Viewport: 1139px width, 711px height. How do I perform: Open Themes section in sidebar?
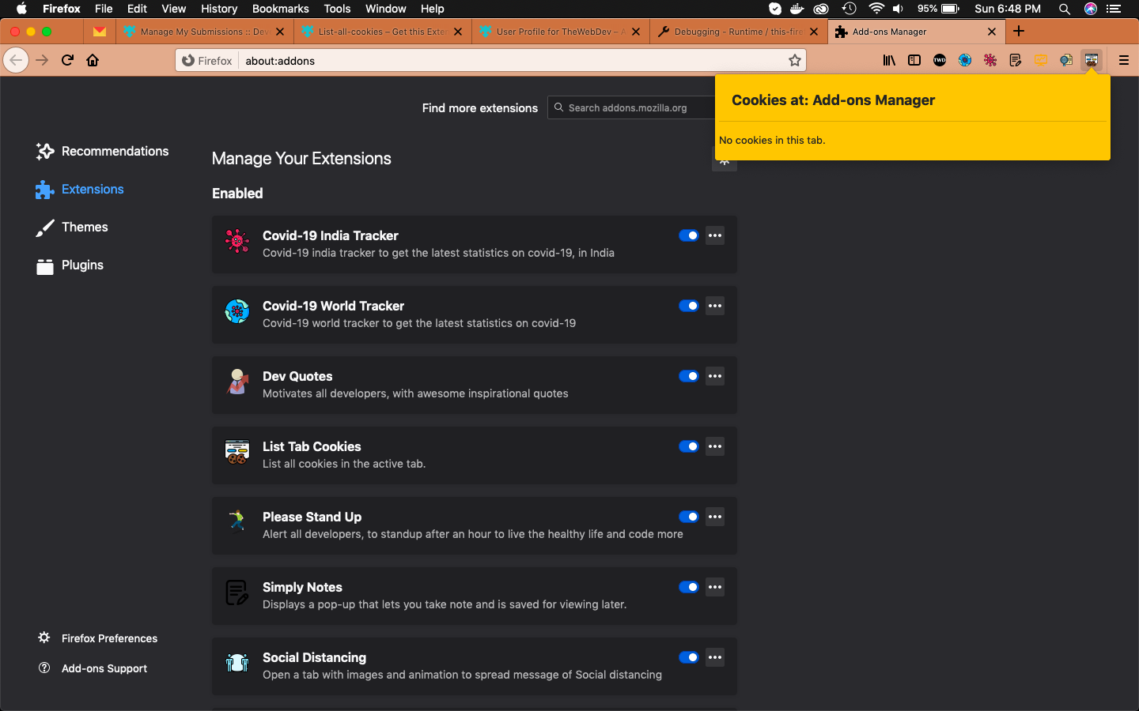point(72,227)
